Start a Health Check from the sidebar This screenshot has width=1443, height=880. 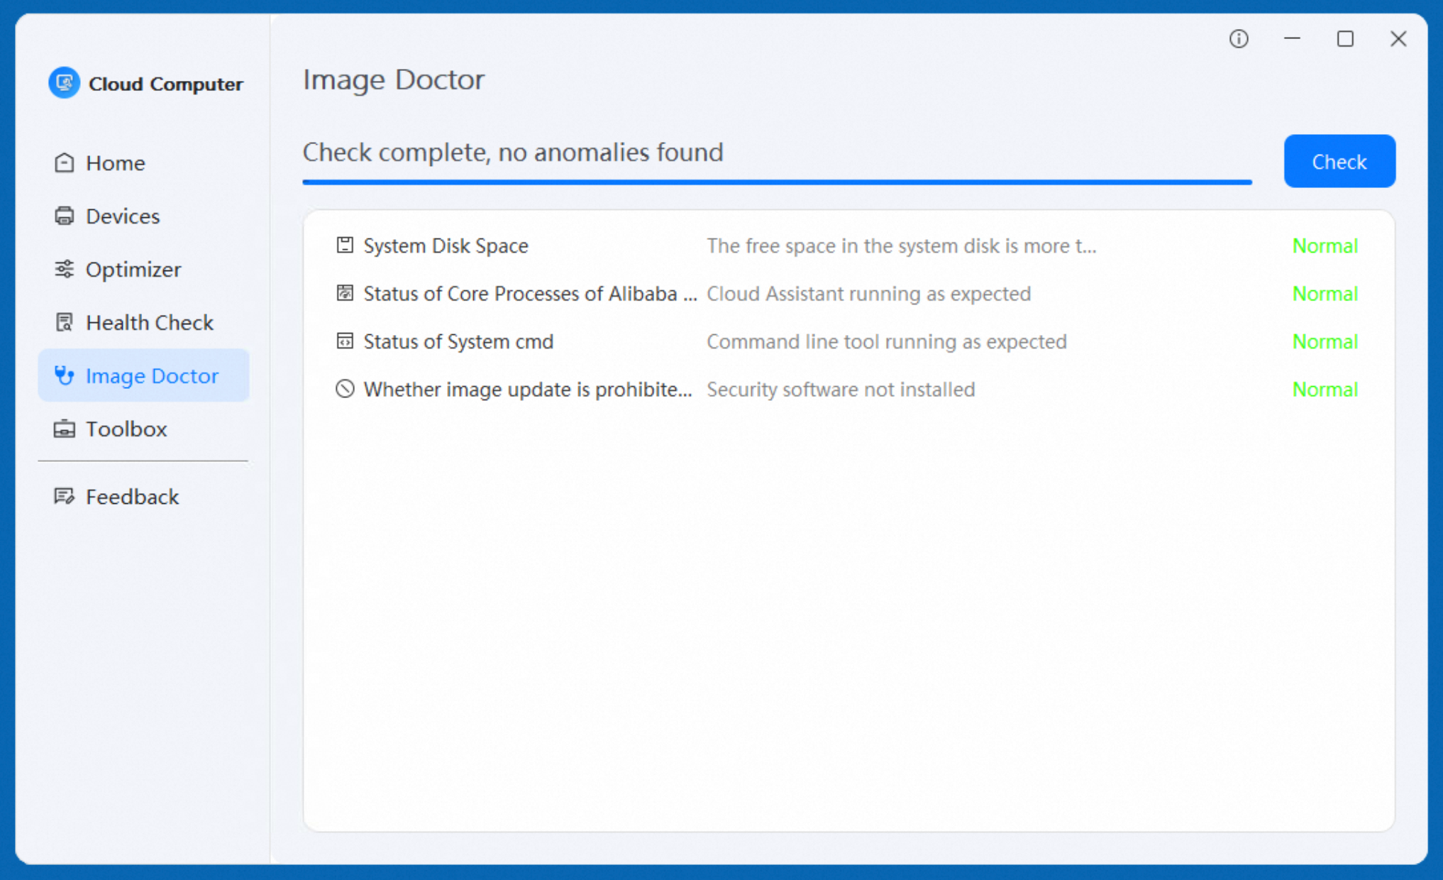coord(149,322)
